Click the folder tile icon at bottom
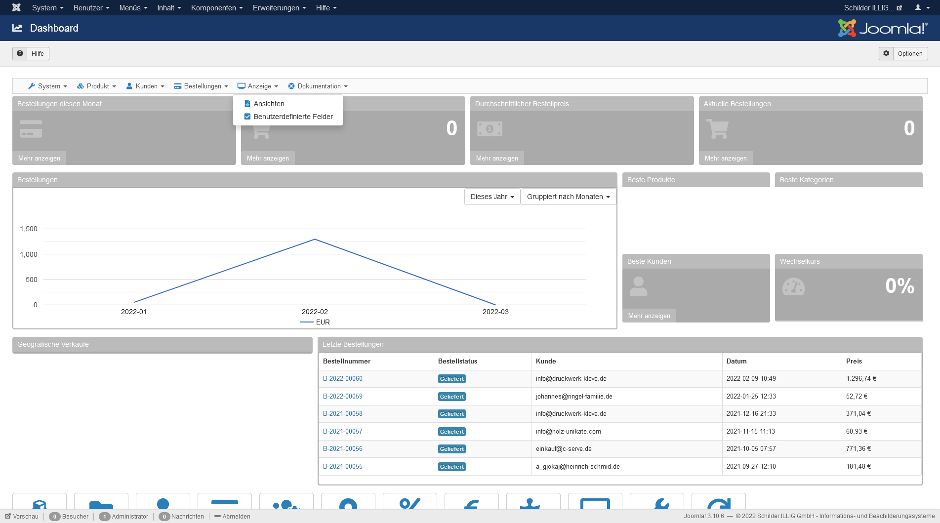Image resolution: width=940 pixels, height=523 pixels. coord(101,504)
